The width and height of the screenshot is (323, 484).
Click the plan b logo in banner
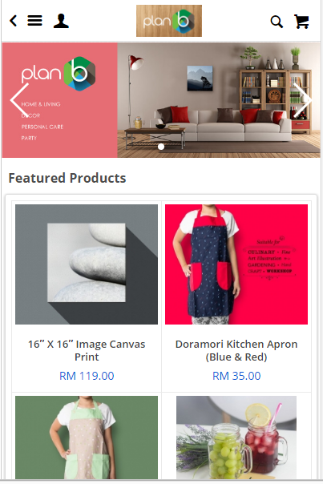[59, 74]
